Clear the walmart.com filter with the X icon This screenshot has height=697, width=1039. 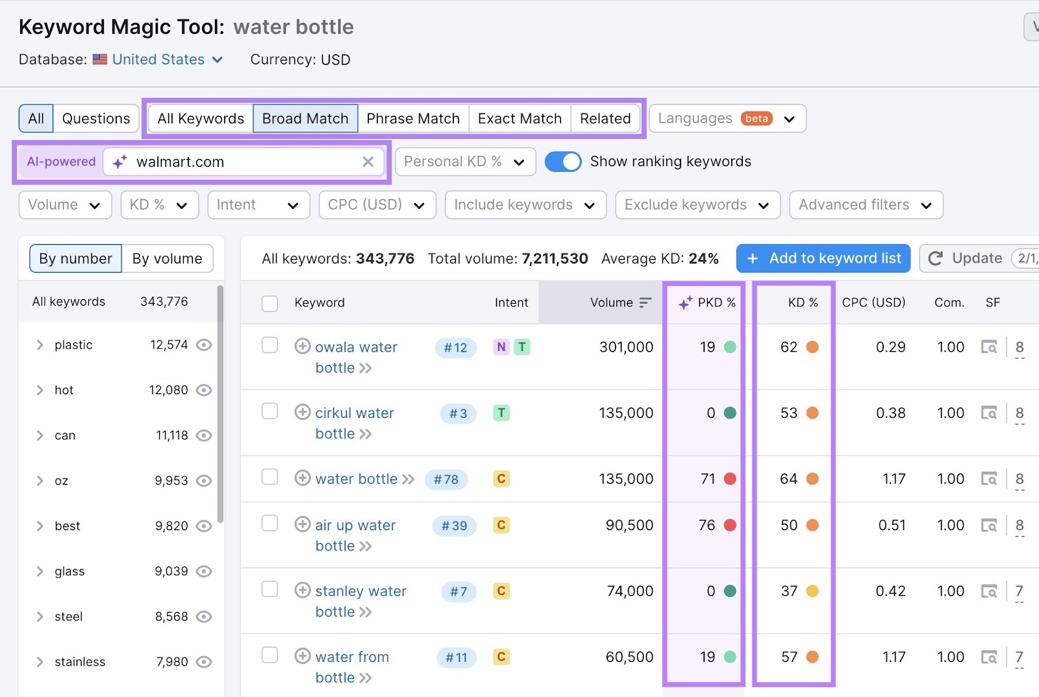(x=368, y=162)
